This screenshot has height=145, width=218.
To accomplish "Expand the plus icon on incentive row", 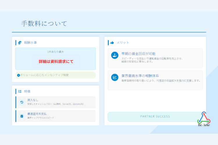I will coord(19,75).
